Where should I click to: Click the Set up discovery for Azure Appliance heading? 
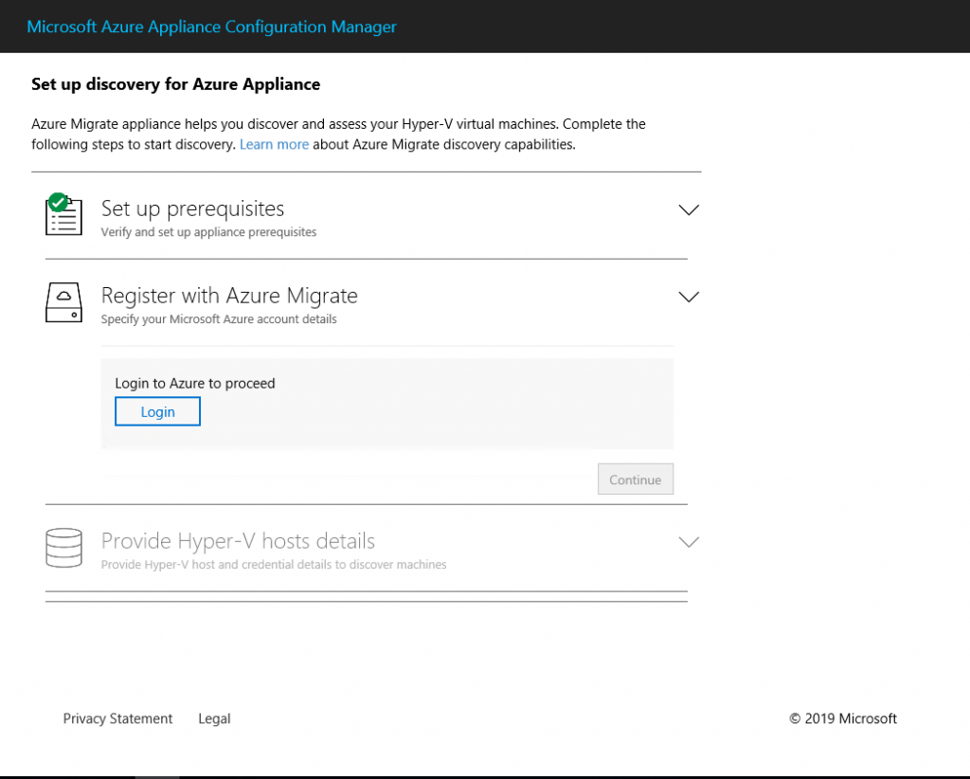click(x=175, y=84)
